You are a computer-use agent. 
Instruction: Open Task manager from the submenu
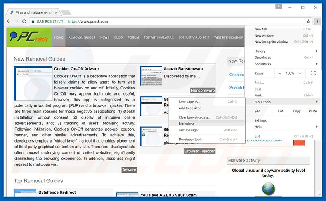click(207, 130)
